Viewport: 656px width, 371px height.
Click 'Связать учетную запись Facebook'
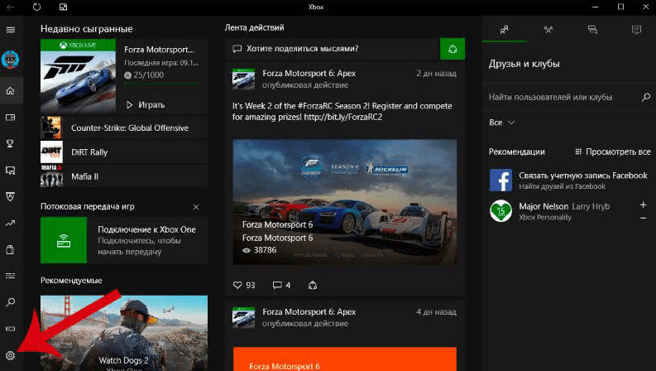(x=582, y=176)
